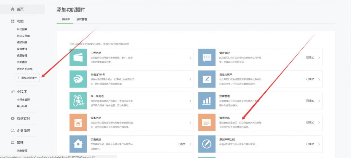Viewport: 351px width, 158px height.
Task: Open 卡券功能 via its right chevron
Action: point(191,58)
